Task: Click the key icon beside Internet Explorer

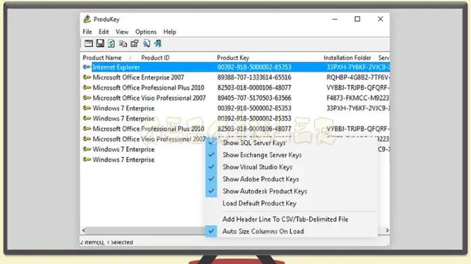Action: [x=87, y=67]
